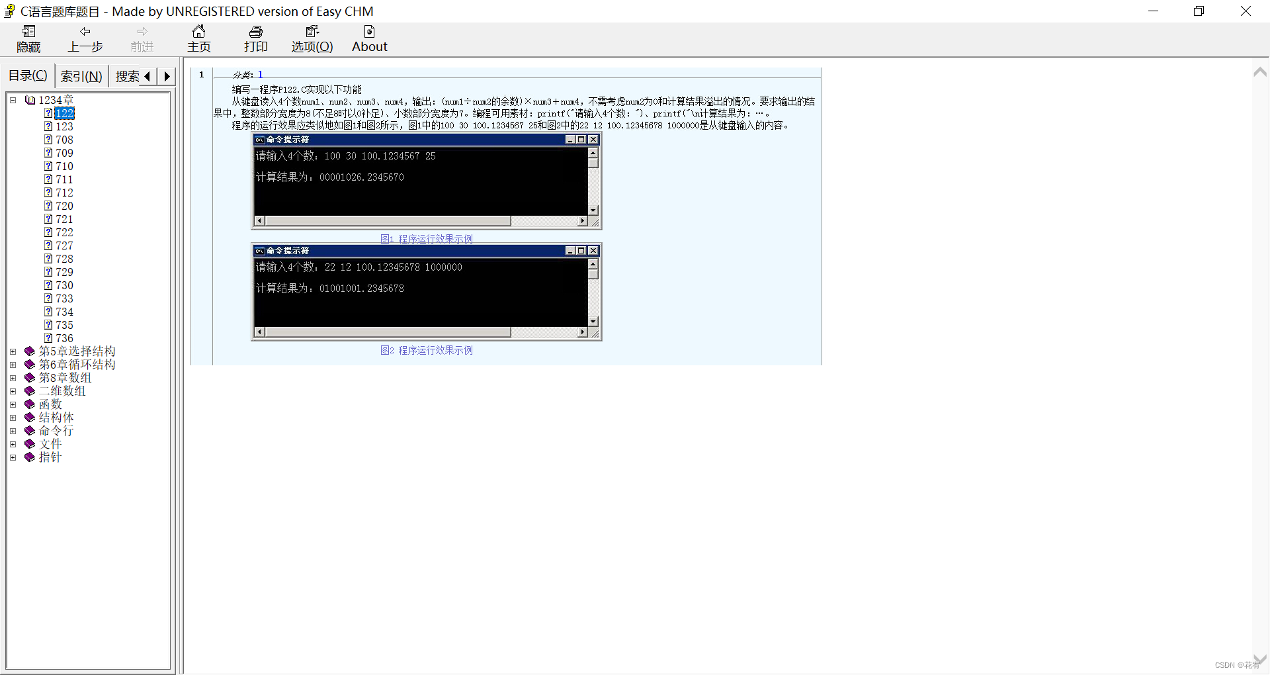Expand the 结构体 node
This screenshot has width=1270, height=675.
[13, 418]
